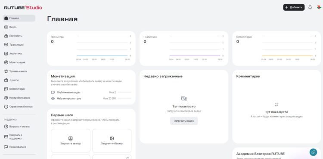This screenshot has width=323, height=159.
Task: Click the image icon in Загрузите обложку card
Action: click(112, 138)
